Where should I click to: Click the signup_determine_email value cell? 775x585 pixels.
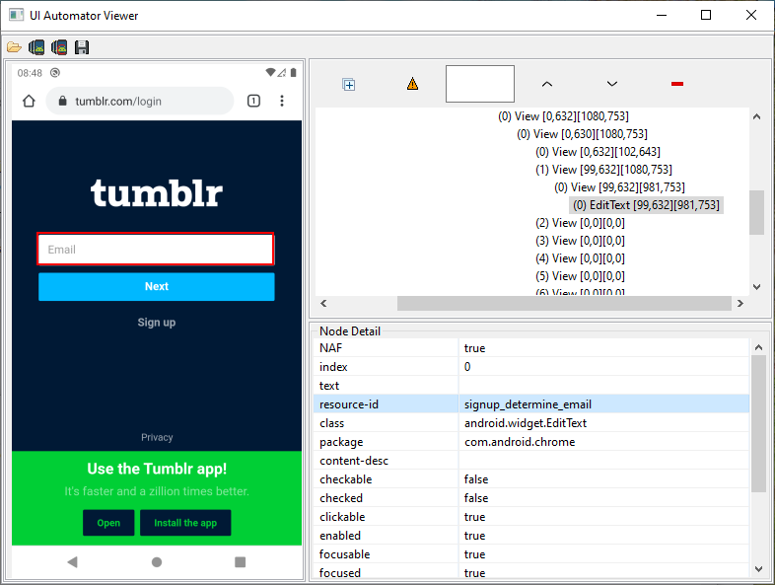[603, 404]
